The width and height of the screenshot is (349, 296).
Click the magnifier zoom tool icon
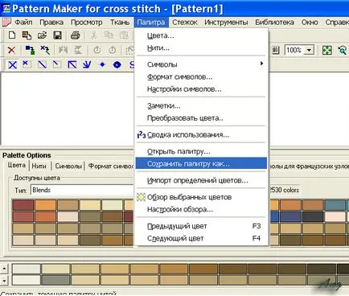click(343, 50)
